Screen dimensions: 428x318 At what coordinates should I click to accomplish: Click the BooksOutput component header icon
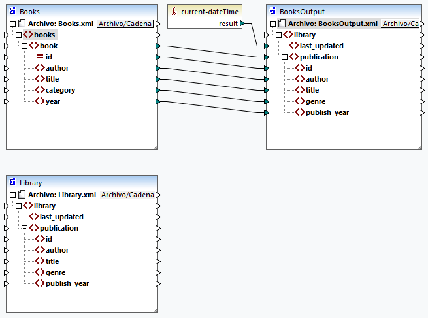pos(272,12)
